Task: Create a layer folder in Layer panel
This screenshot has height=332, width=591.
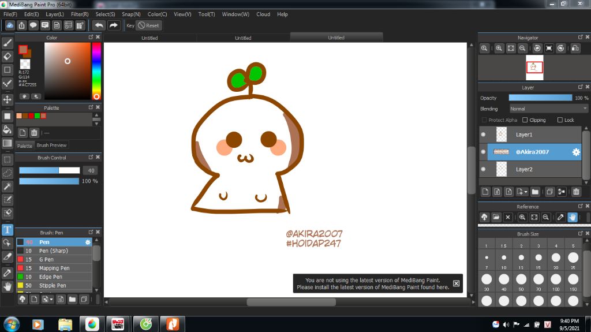Action: (x=535, y=192)
